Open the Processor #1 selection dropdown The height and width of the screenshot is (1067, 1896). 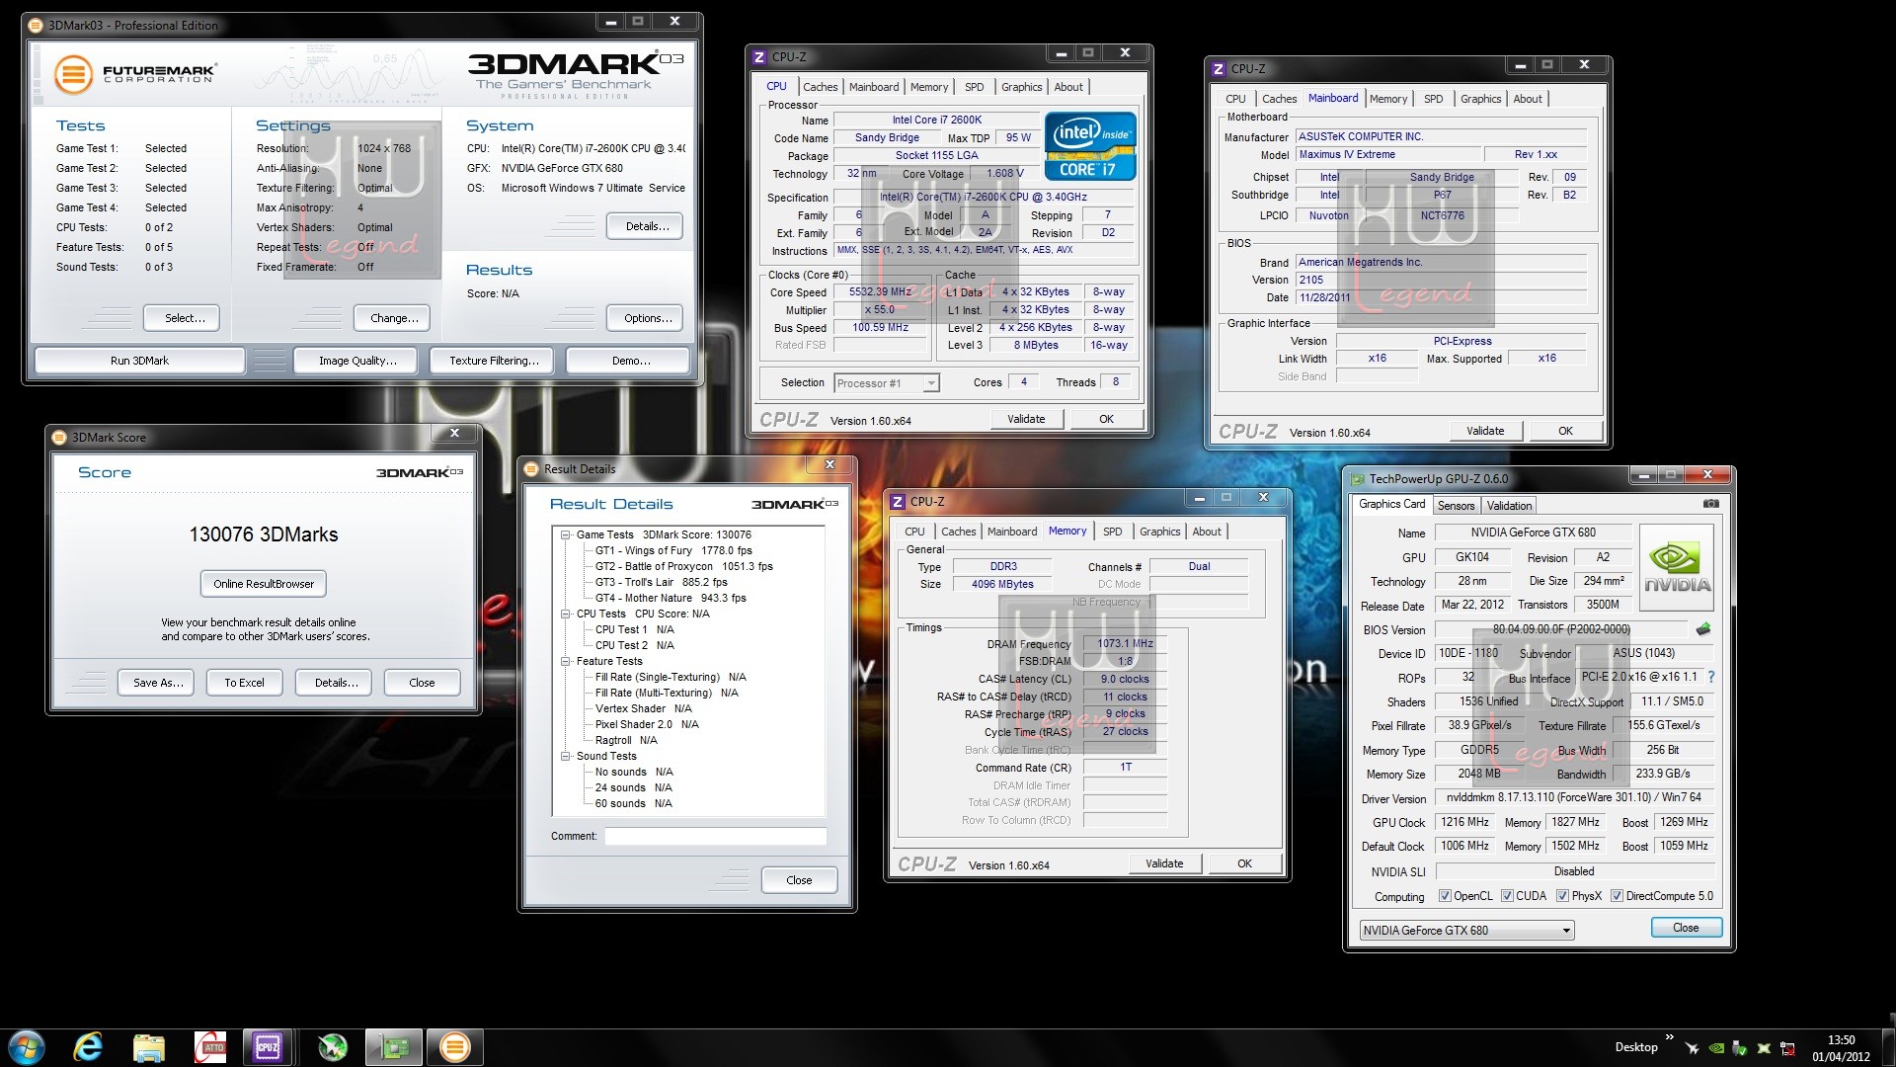886,383
